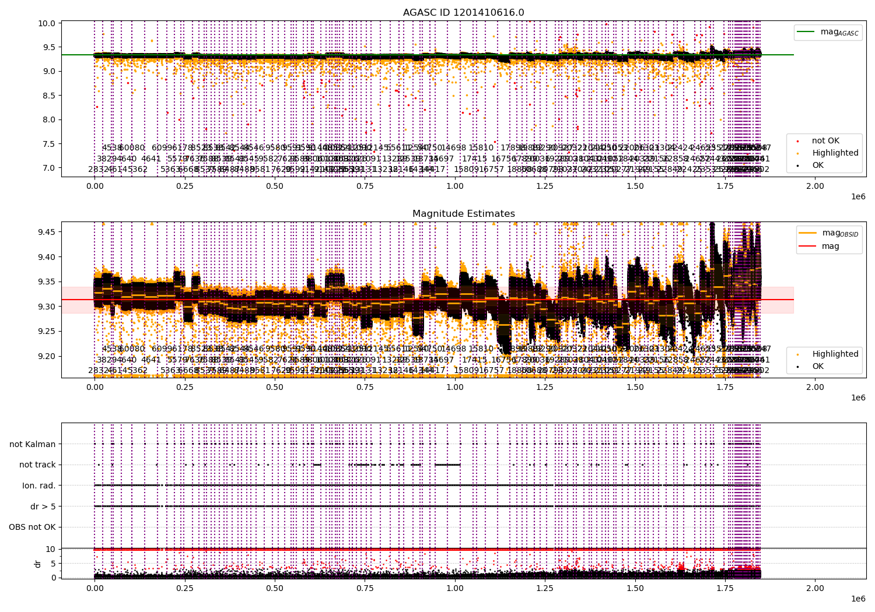Click obsid label "4641" in the AGASC plot
The image size is (875, 612).
click(x=150, y=159)
